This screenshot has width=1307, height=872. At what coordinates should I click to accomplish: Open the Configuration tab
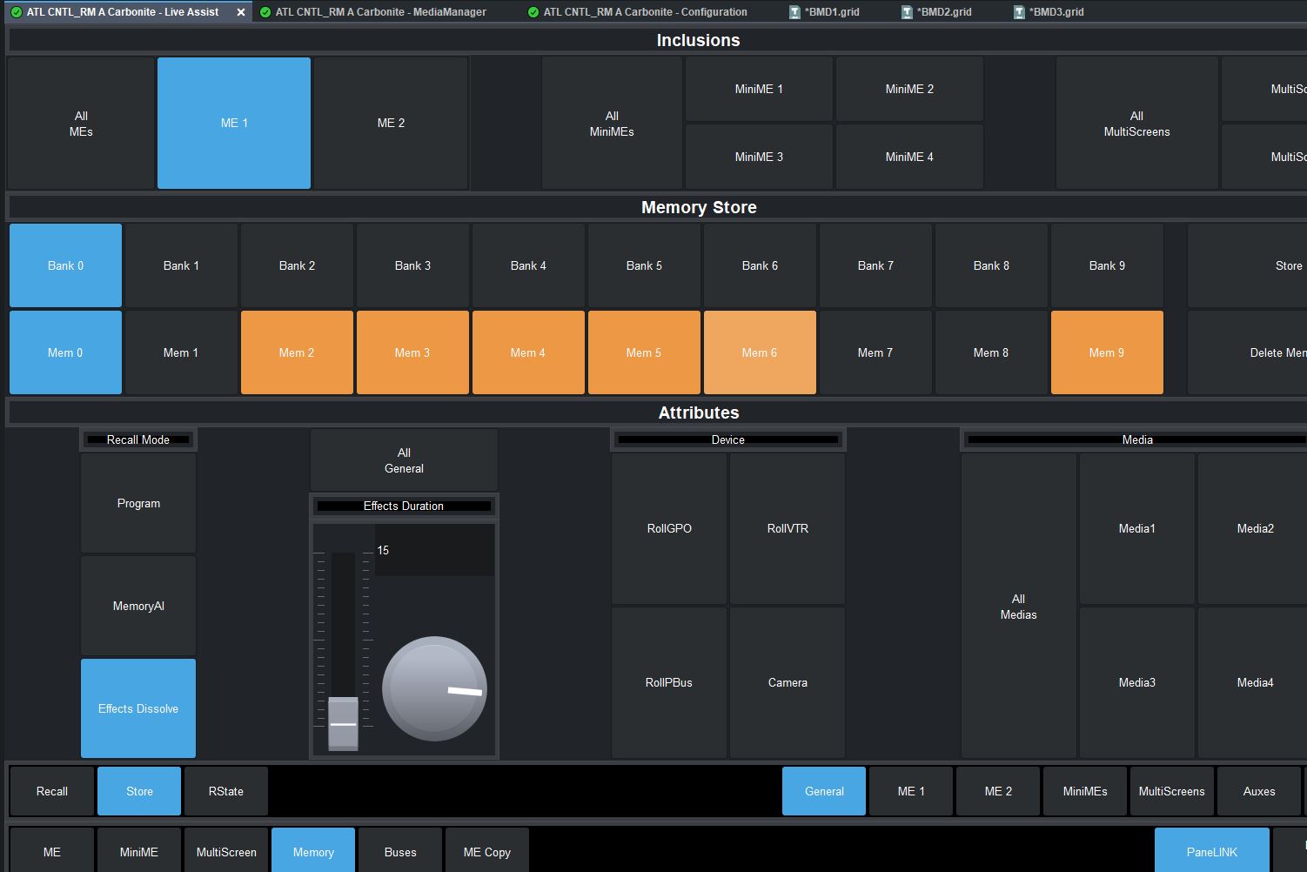tap(644, 12)
